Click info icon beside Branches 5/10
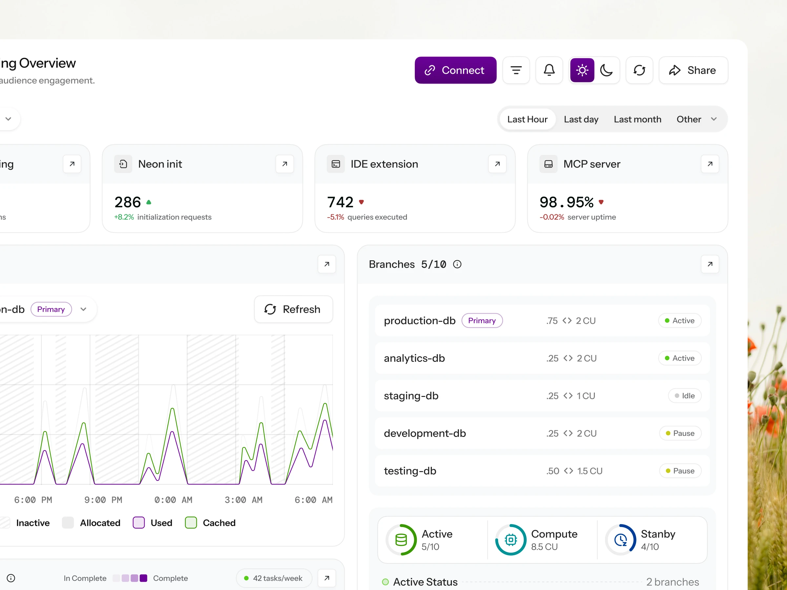Screen dimensions: 787x590 457,264
